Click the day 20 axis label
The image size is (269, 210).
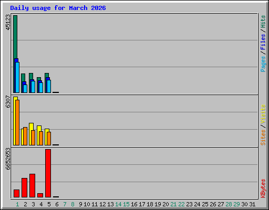click(x=165, y=204)
